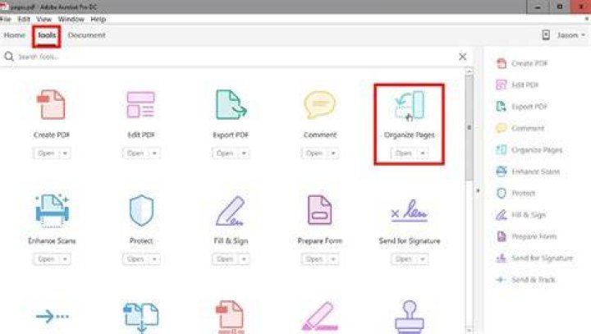
Task: Select Send & Track in right sidebar
Action: 525,280
